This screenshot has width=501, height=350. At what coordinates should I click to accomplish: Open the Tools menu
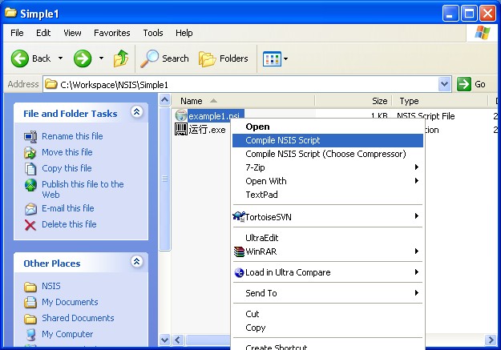pyautogui.click(x=153, y=33)
